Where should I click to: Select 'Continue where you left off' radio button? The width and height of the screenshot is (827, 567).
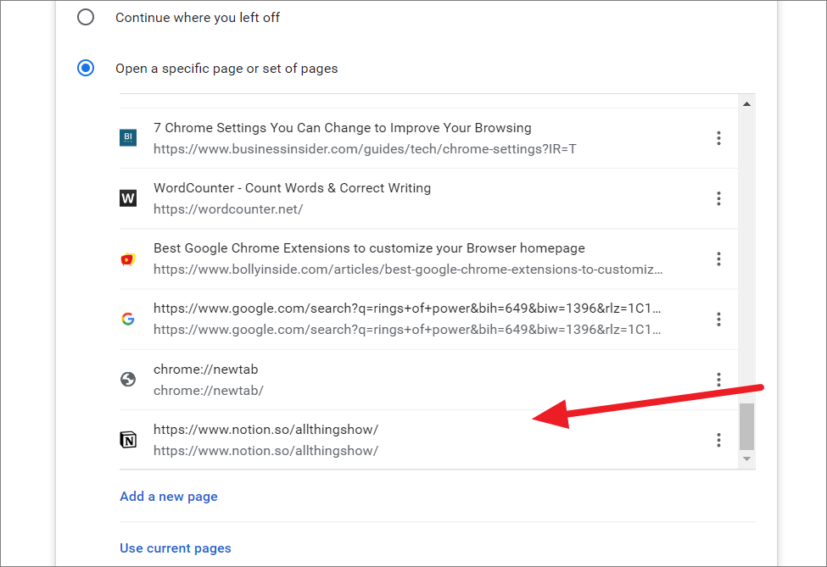coord(86,17)
